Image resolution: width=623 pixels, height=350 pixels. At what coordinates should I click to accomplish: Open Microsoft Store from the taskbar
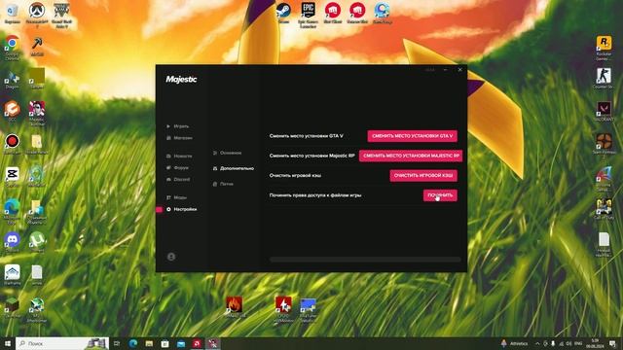click(x=165, y=343)
